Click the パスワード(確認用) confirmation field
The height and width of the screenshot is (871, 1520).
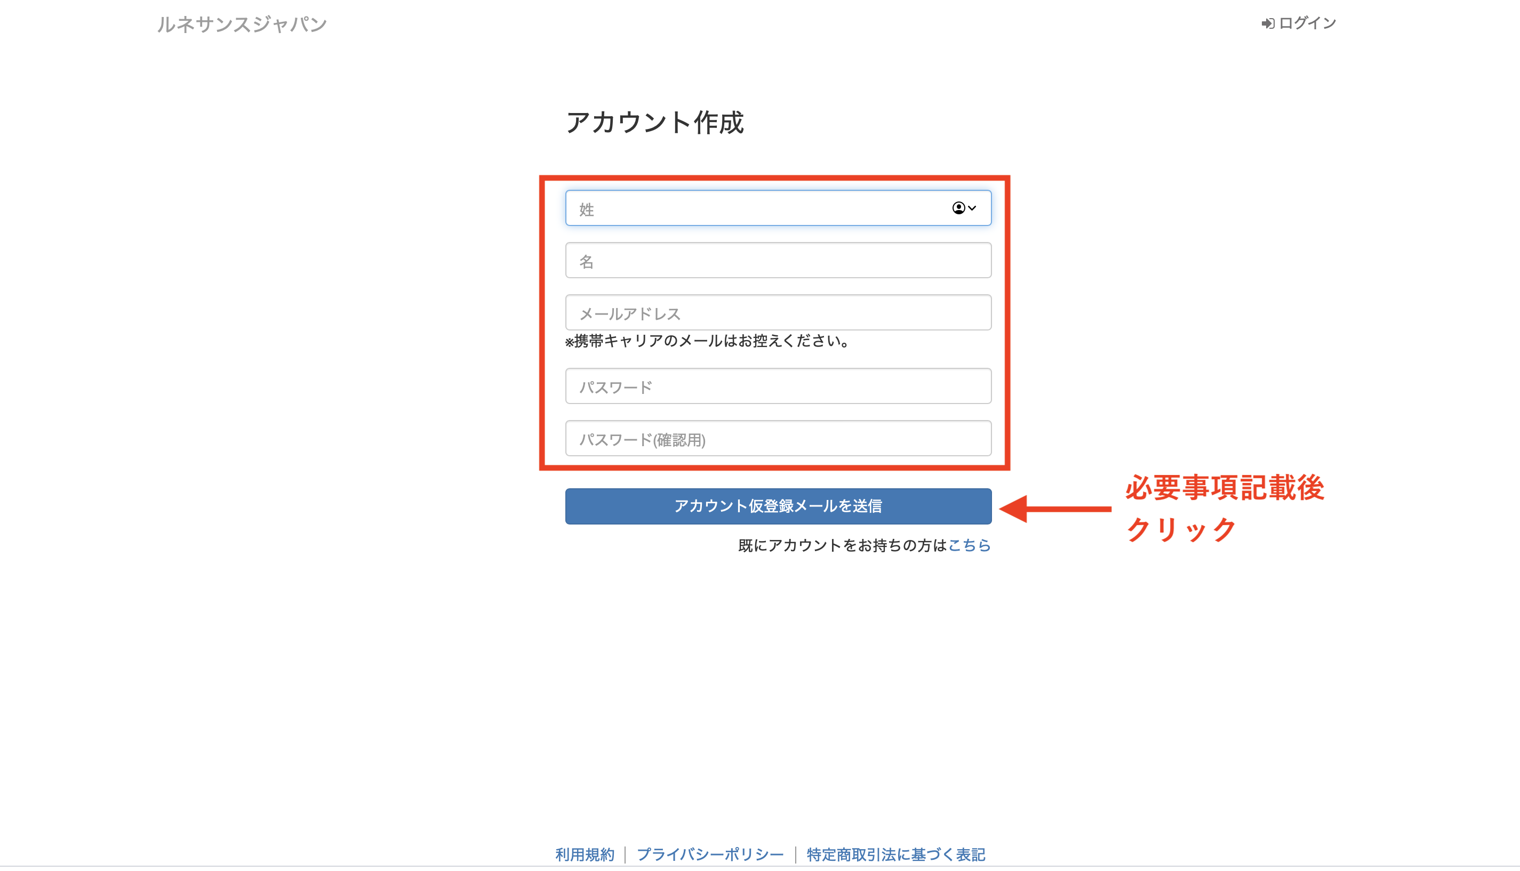coord(778,439)
